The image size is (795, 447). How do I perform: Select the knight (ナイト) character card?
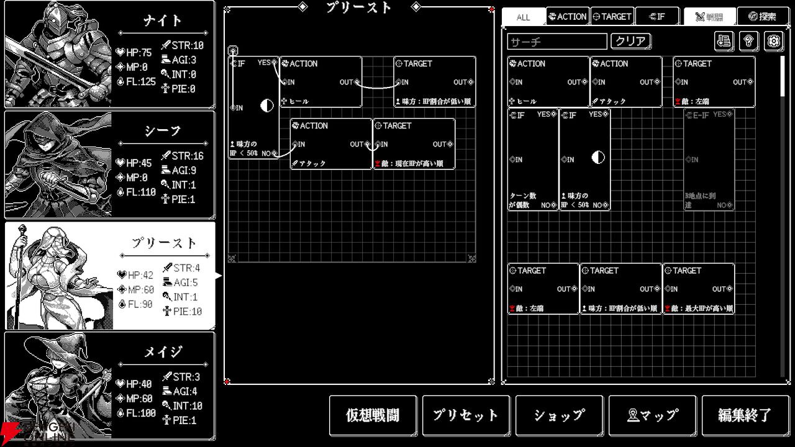coord(109,55)
